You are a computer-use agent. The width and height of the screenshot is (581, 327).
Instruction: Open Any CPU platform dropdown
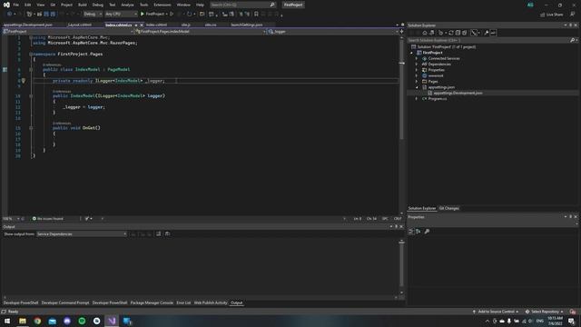click(x=121, y=15)
